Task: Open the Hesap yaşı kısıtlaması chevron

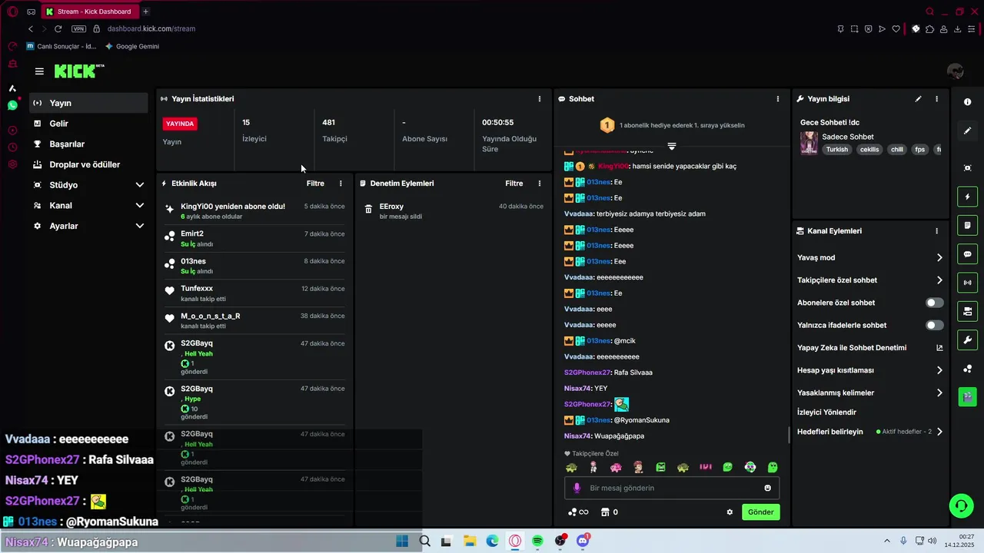Action: tap(939, 370)
